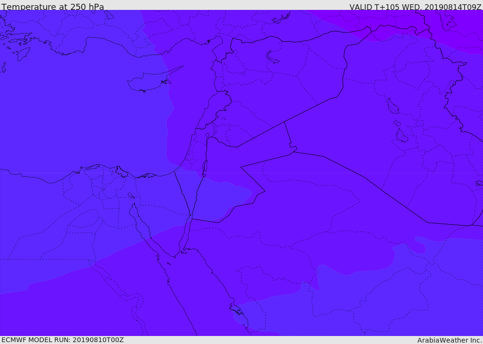Click the 'ECMWF MODEL RUN: 20190810T00Z' text
The width and height of the screenshot is (483, 344).
(63, 340)
